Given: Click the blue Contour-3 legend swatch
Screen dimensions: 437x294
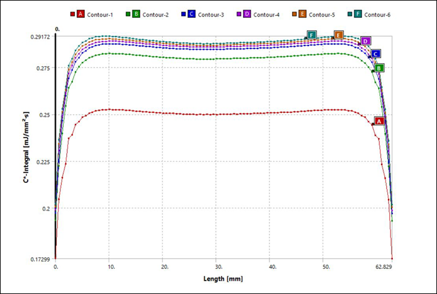Looking at the screenshot, I should click(183, 14).
